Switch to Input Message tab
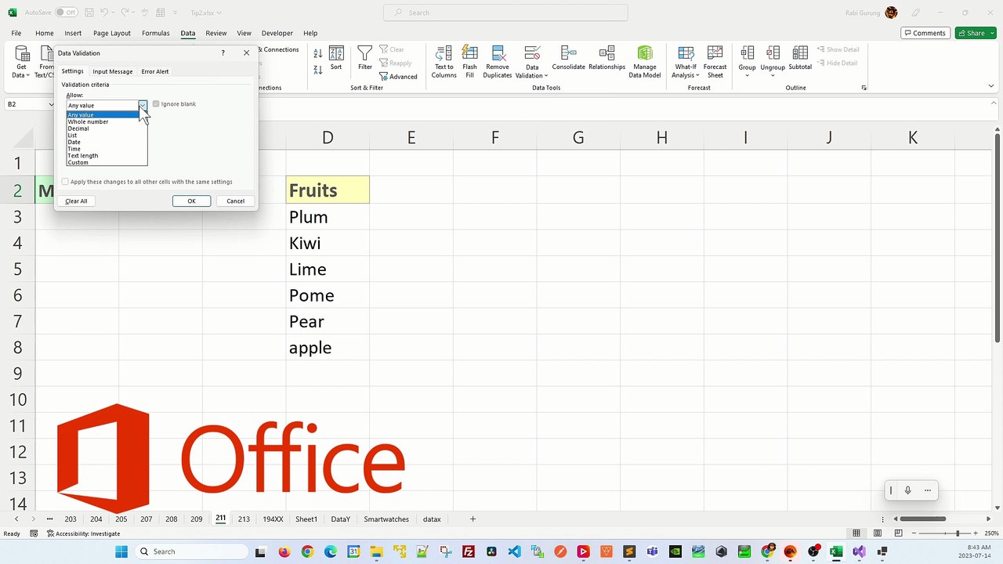This screenshot has width=1003, height=564. 113,71
